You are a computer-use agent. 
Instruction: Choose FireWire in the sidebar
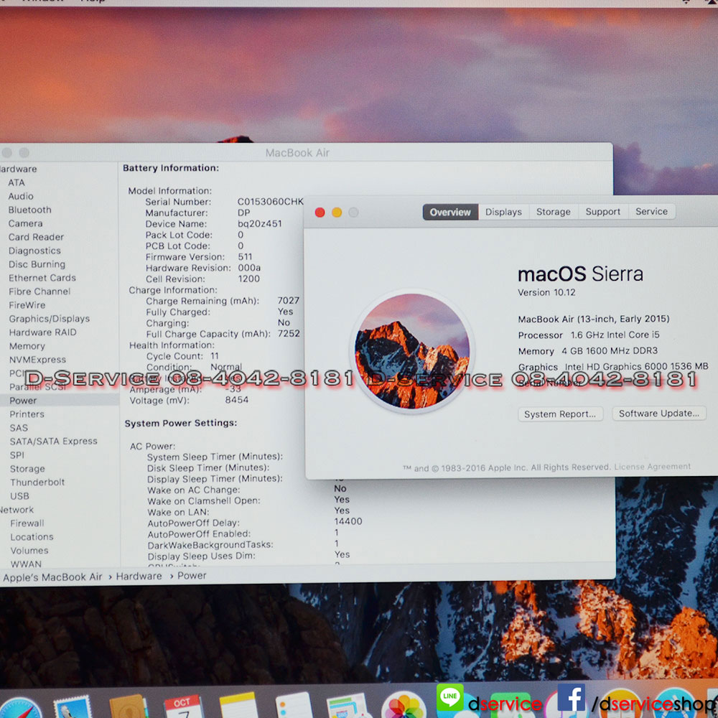coord(27,305)
